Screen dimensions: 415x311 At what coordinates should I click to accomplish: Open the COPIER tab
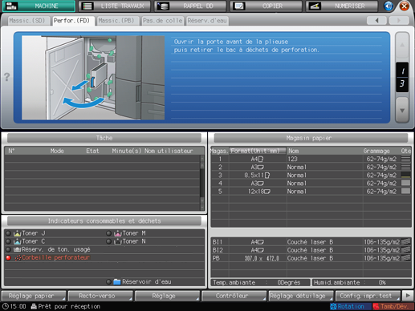coord(266,6)
